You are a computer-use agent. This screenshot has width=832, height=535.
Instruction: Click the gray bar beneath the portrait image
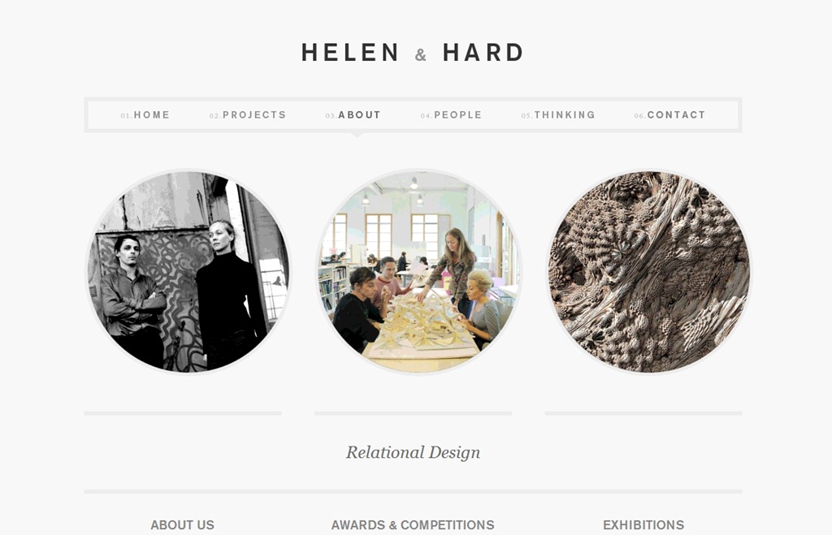click(x=183, y=413)
